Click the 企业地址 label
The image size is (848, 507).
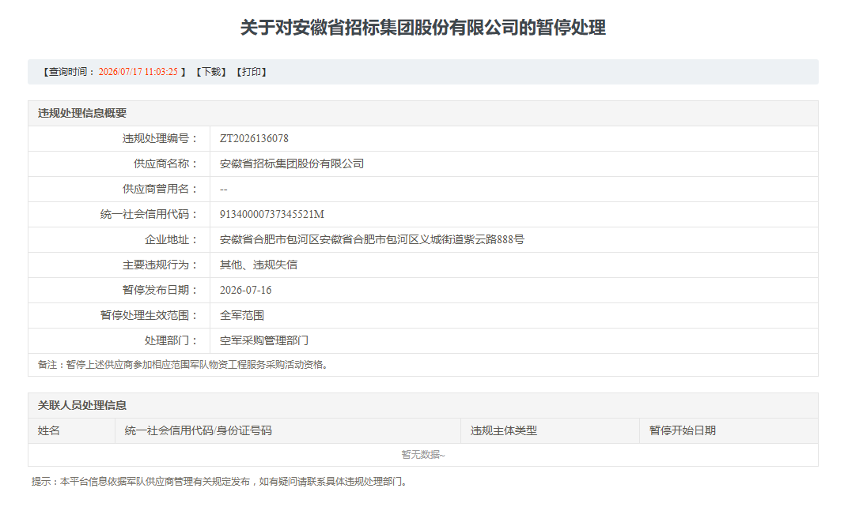[171, 239]
